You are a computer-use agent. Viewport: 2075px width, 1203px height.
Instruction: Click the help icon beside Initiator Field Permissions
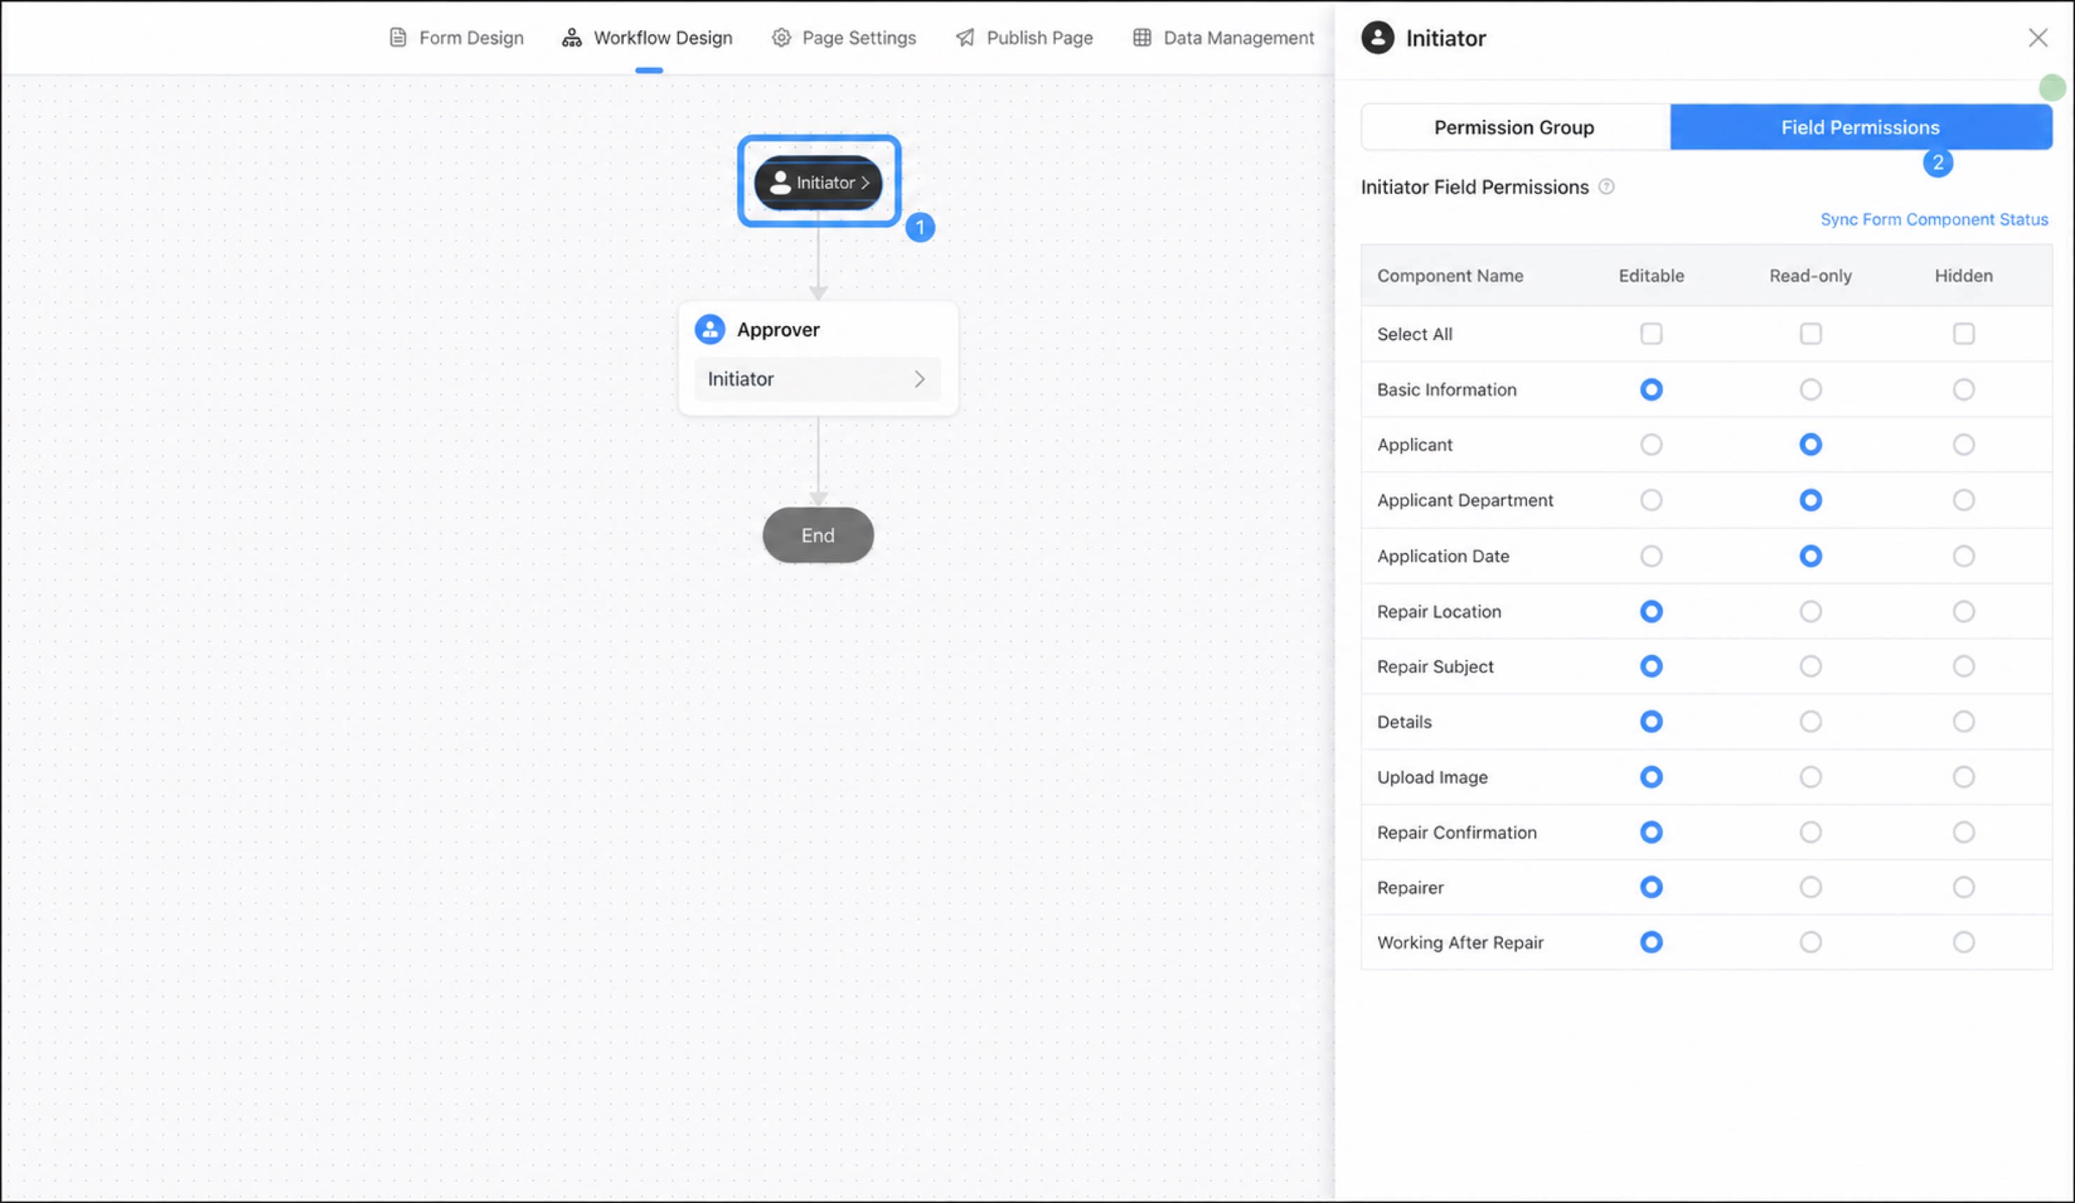click(x=1605, y=187)
